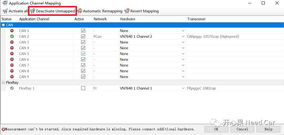Select the CAN 2 channel name

pos(24,37)
